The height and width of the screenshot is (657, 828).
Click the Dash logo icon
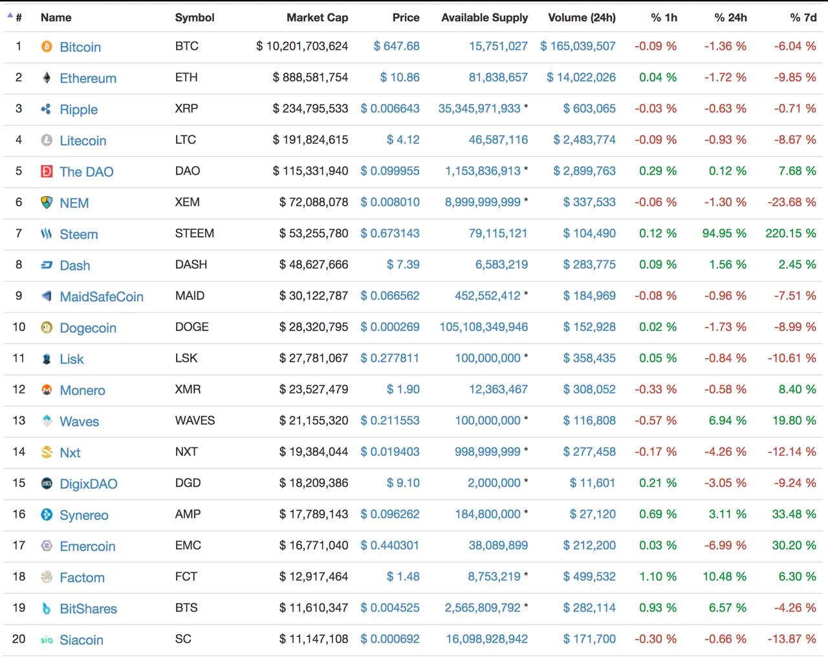[47, 265]
